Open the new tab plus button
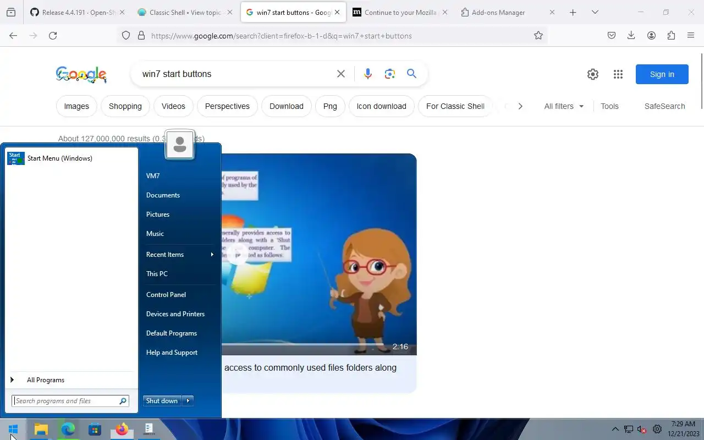Image resolution: width=704 pixels, height=440 pixels. (573, 12)
